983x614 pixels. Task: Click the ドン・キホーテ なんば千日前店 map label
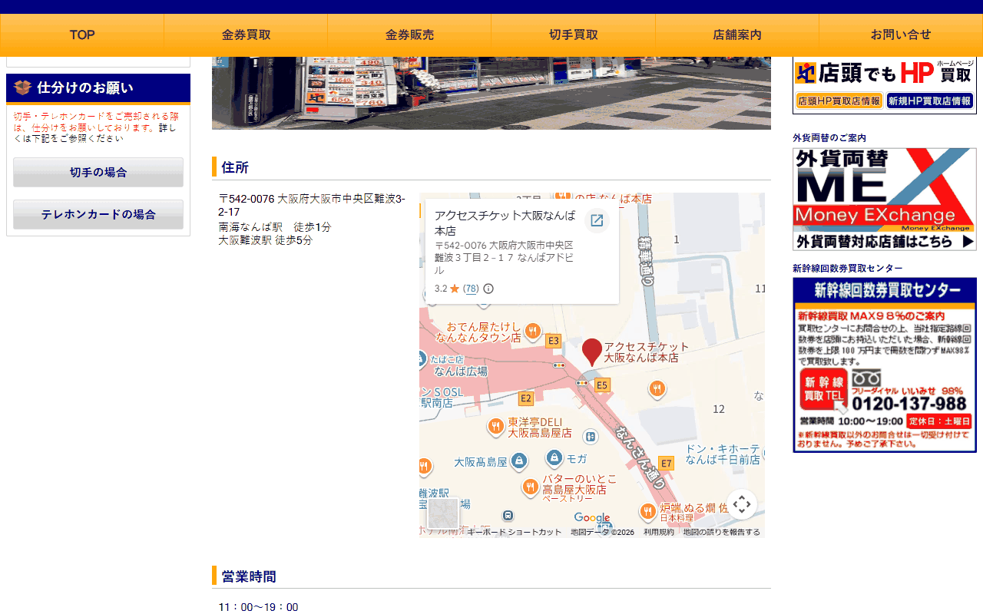click(723, 454)
